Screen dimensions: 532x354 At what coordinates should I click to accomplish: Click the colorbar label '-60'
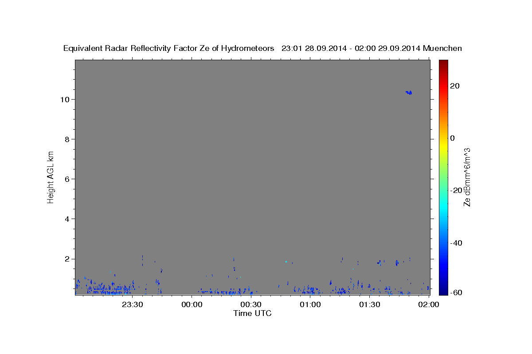pos(455,292)
